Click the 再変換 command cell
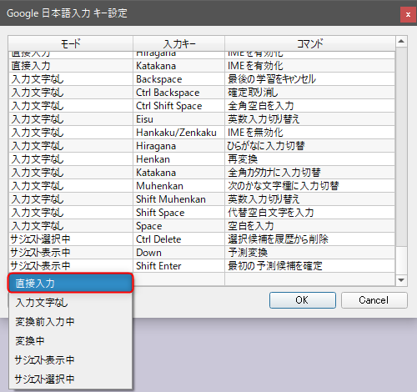This screenshot has height=392, width=417. (x=309, y=159)
